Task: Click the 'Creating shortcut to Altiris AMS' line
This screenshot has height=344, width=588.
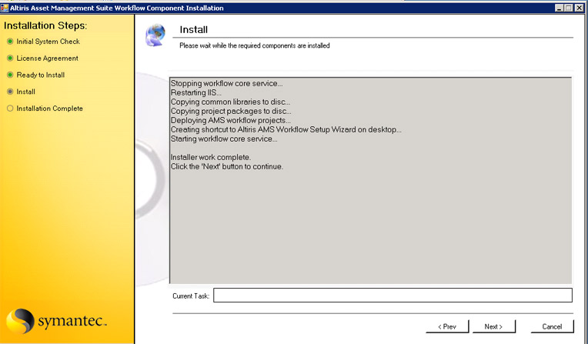Action: pos(286,129)
